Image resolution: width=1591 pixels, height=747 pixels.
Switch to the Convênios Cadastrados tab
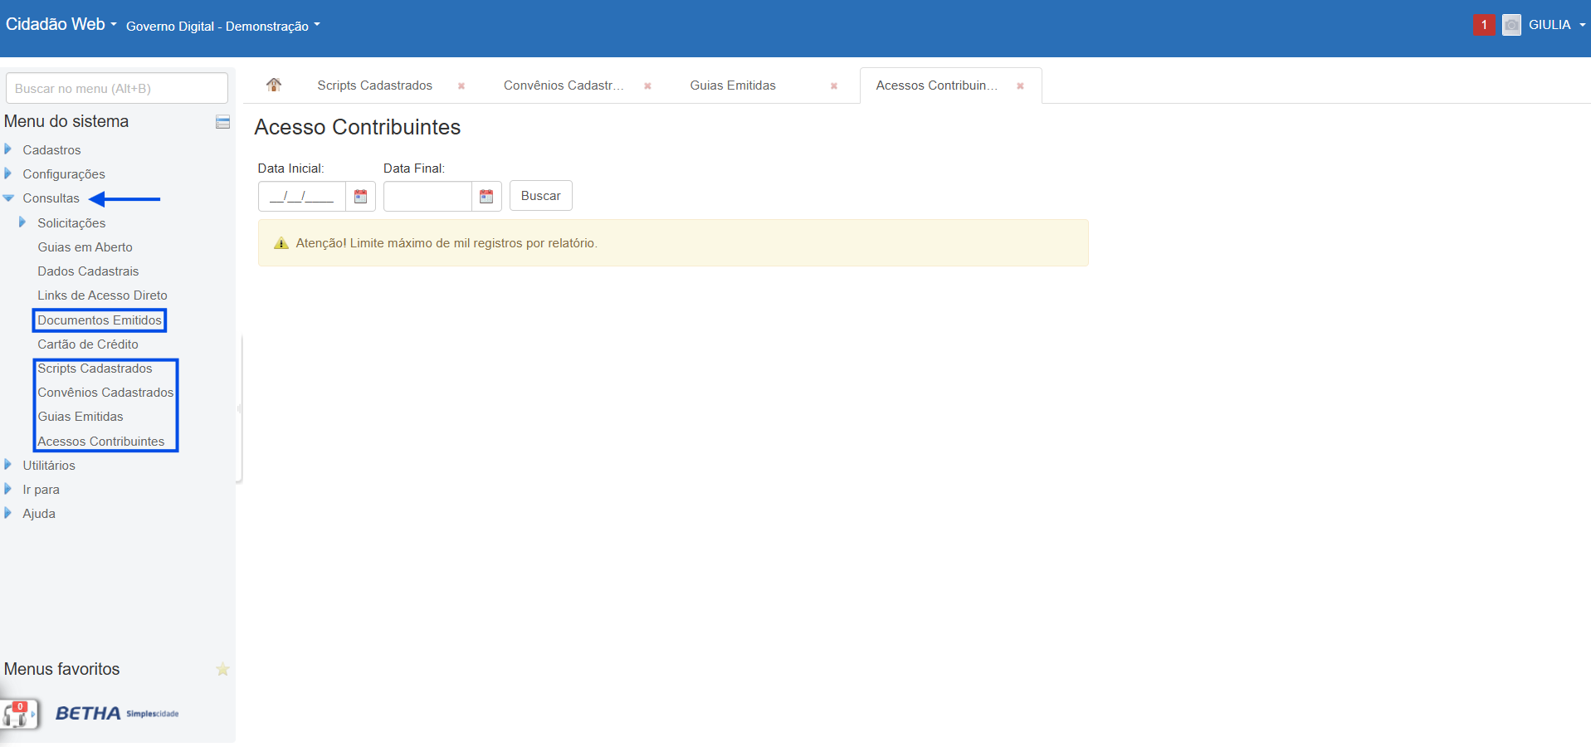point(564,85)
